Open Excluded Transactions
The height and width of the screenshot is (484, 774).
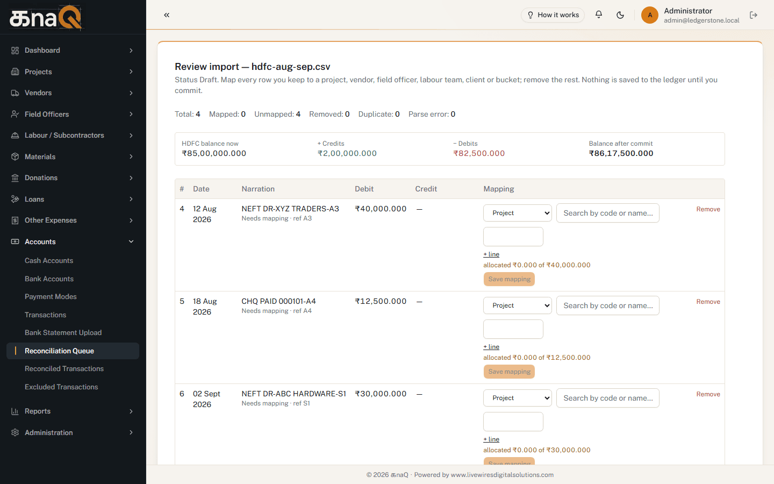[x=61, y=387]
